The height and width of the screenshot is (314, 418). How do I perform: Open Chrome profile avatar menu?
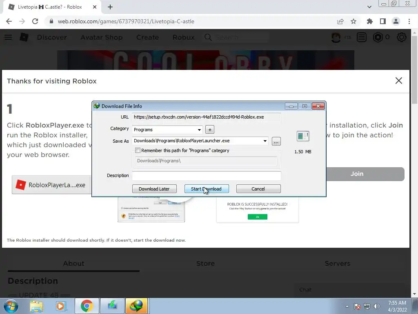point(396,21)
